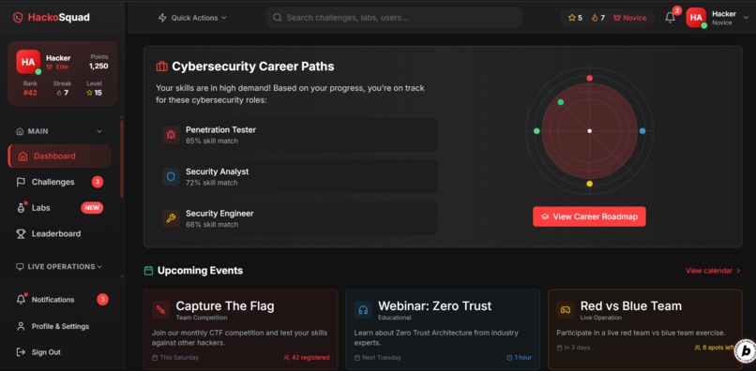
Task: Click the briefcase icon beside Cybersecurity Career Paths
Action: 161,67
